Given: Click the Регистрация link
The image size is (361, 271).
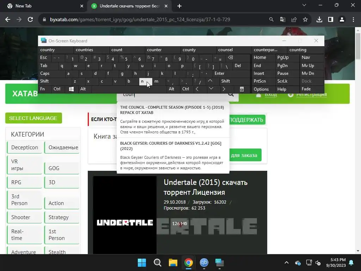Looking at the screenshot, I should click(x=311, y=94).
